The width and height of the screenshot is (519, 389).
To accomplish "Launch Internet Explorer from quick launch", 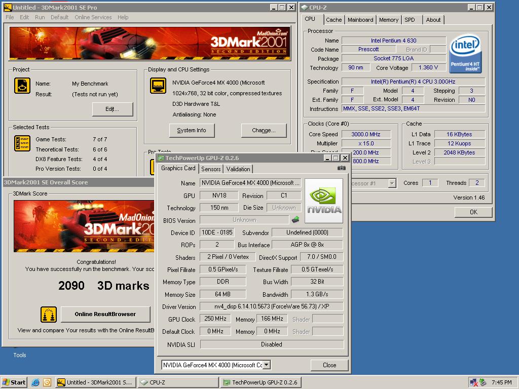I will click(x=35, y=382).
